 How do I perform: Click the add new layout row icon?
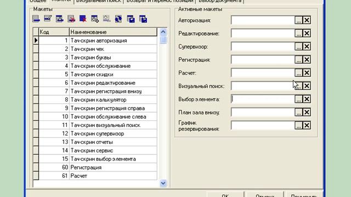[36, 19]
